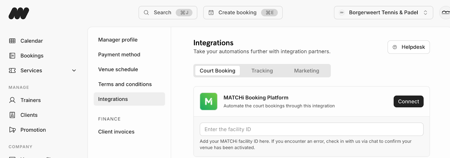Go to Venue schedule settings
Image resolution: width=450 pixels, height=158 pixels.
(118, 69)
